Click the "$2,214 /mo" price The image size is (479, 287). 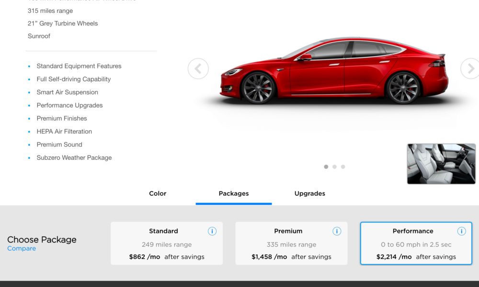click(394, 257)
